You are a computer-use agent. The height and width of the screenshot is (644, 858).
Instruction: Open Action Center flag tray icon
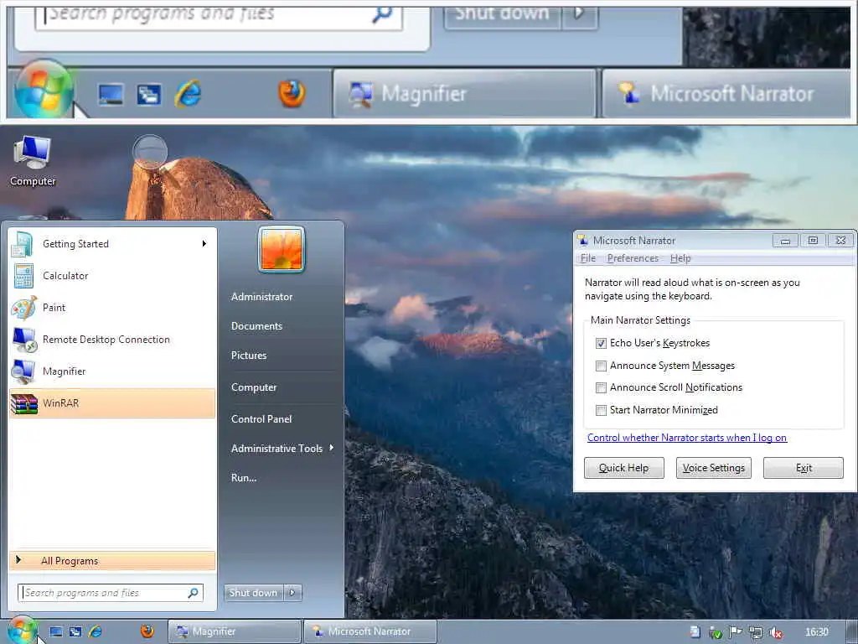tap(736, 632)
